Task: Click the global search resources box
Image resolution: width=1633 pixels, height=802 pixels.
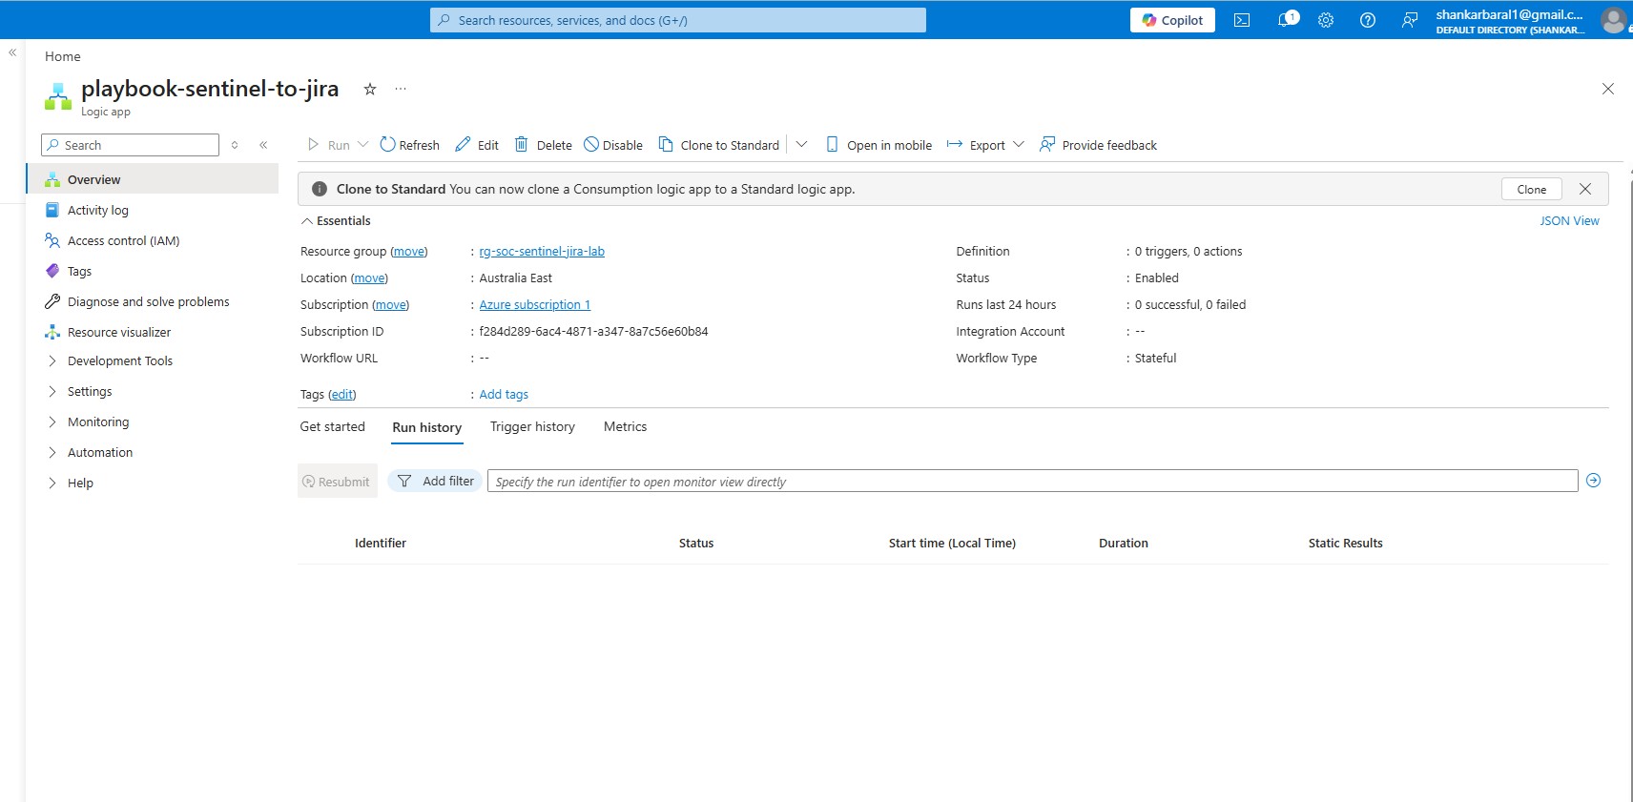Action: coord(678,20)
